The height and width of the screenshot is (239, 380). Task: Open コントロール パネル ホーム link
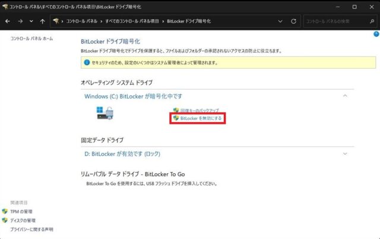[x=31, y=39]
